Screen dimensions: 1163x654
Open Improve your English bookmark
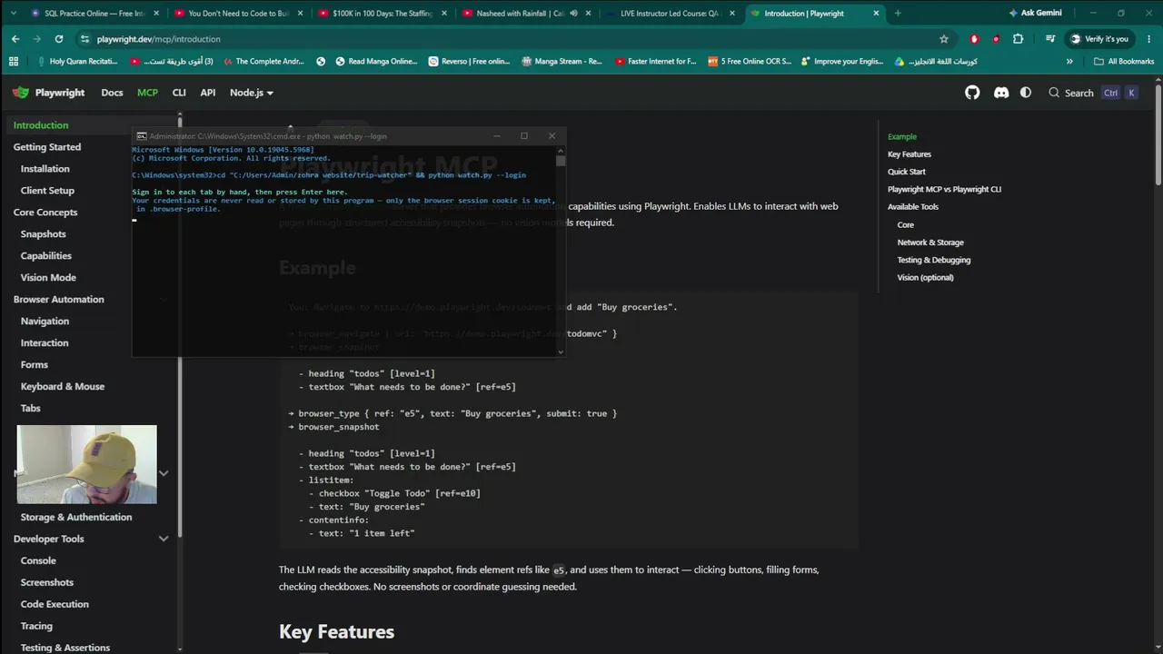[841, 62]
